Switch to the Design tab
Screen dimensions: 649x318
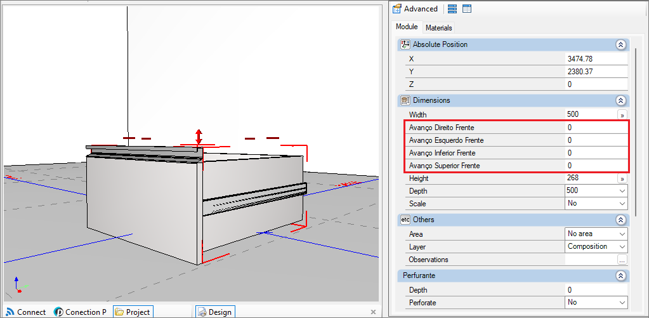pos(215,312)
